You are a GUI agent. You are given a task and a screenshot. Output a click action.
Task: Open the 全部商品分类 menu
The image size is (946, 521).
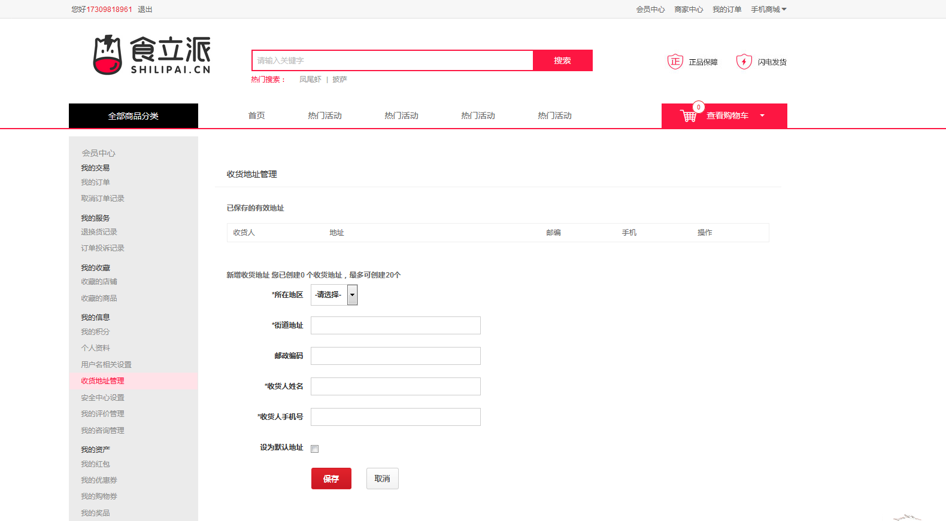(134, 116)
